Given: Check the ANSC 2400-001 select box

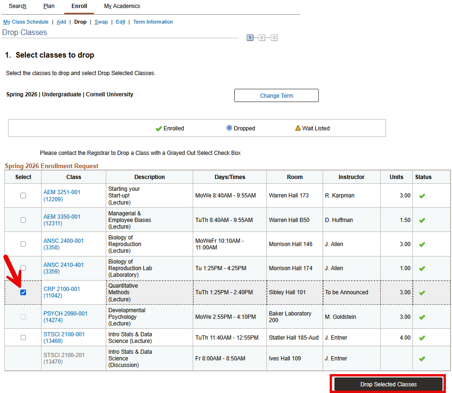Looking at the screenshot, I should (x=23, y=244).
